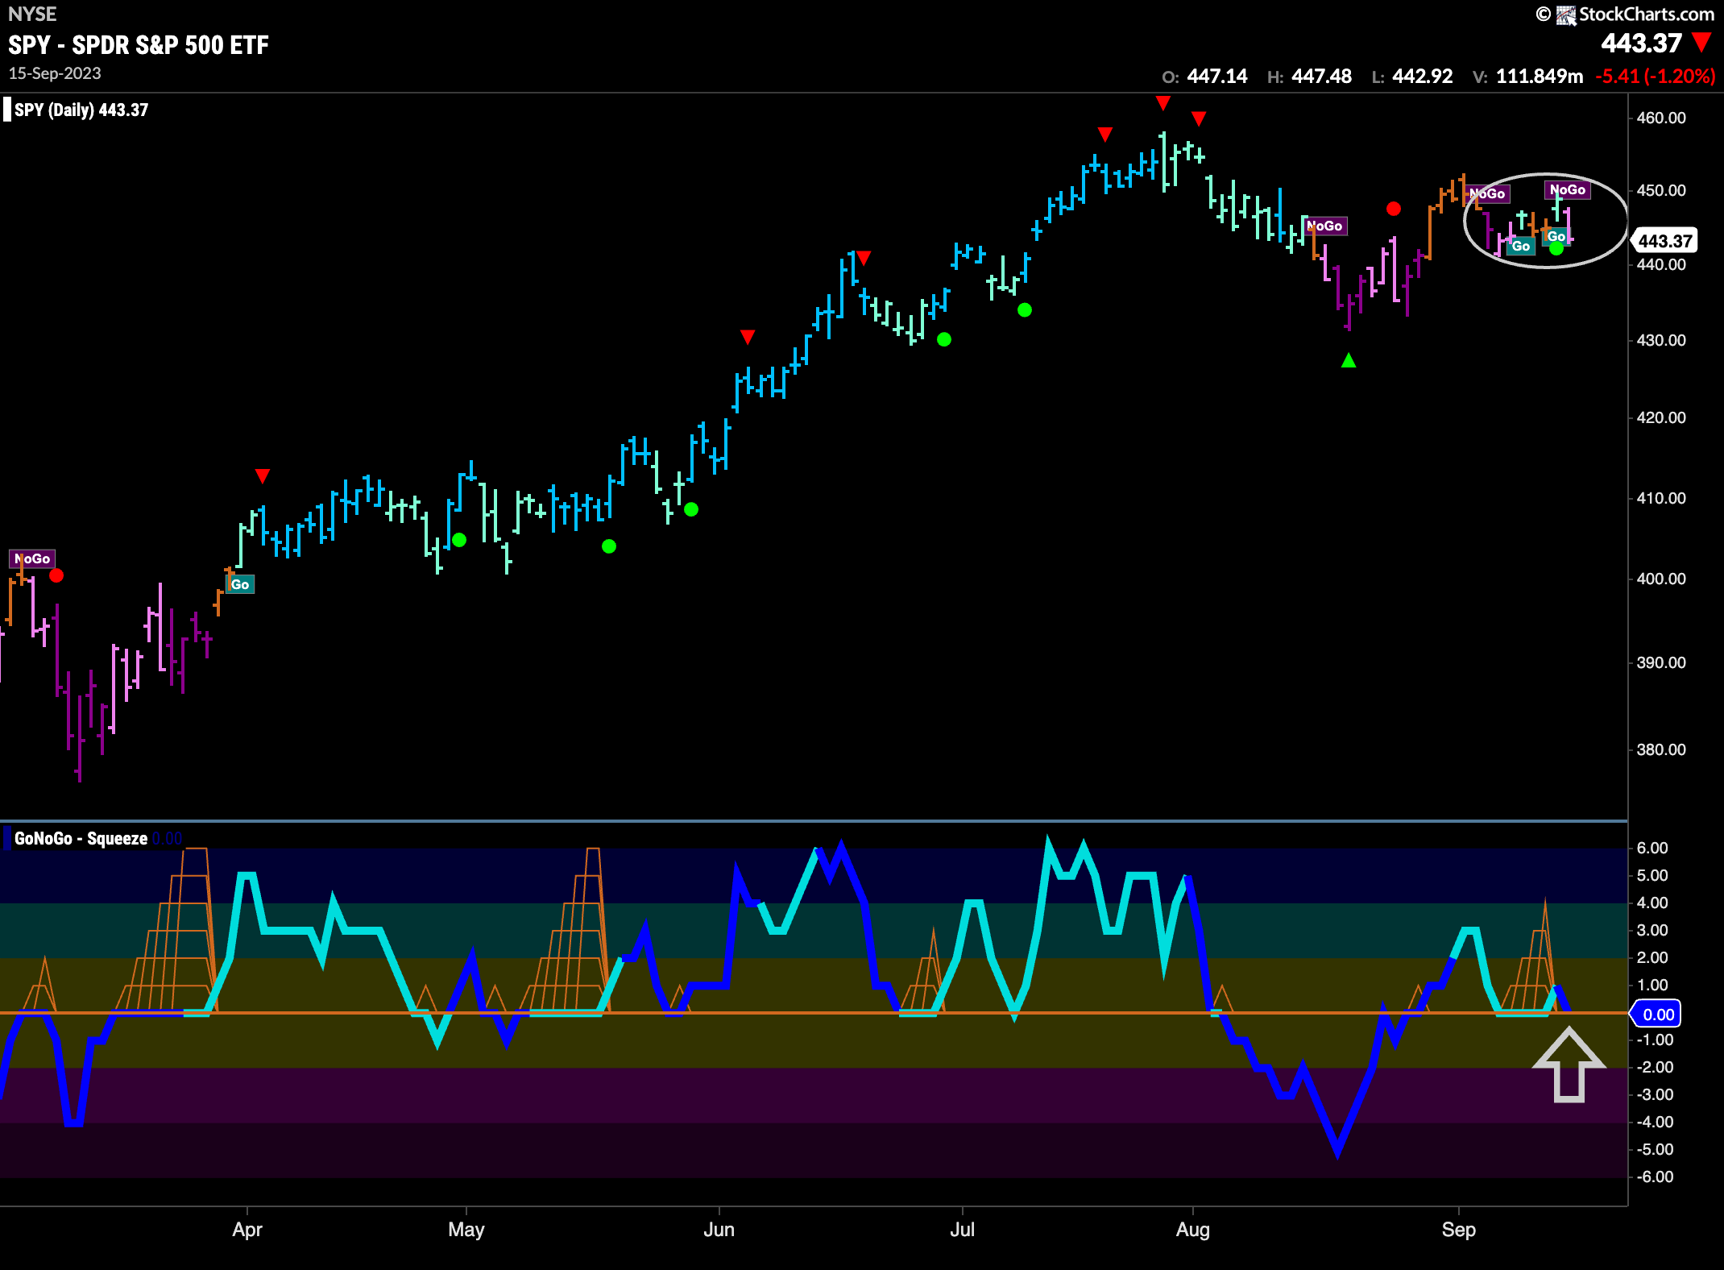Click the open value 447.14
Screen dimensions: 1724x1270
click(1216, 77)
